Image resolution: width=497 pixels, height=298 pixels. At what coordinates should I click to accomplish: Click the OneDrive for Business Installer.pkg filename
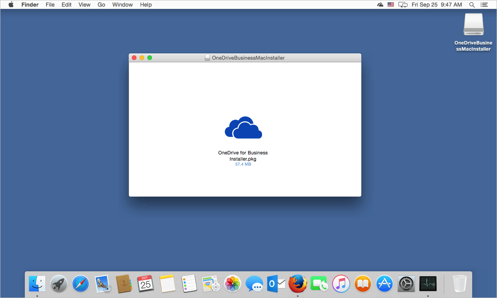coord(243,156)
